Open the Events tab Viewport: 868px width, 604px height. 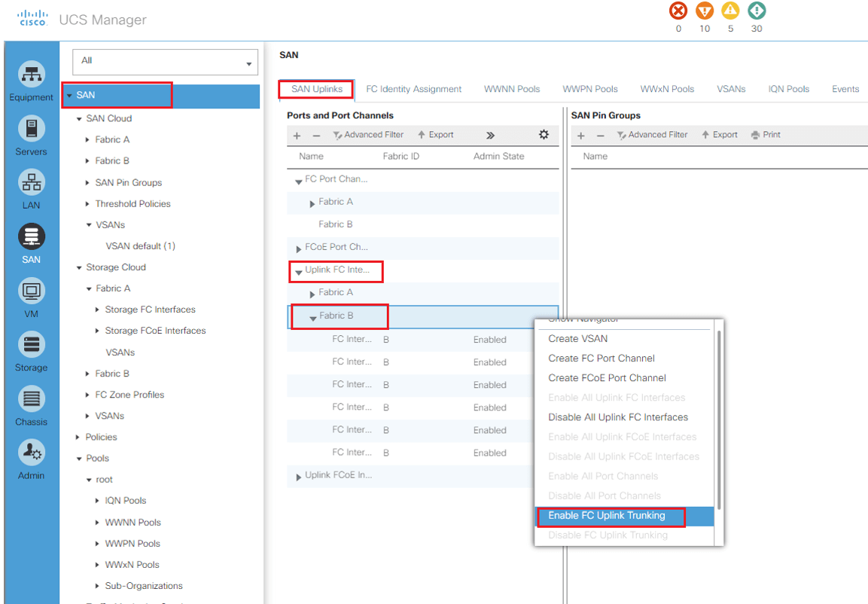point(845,89)
